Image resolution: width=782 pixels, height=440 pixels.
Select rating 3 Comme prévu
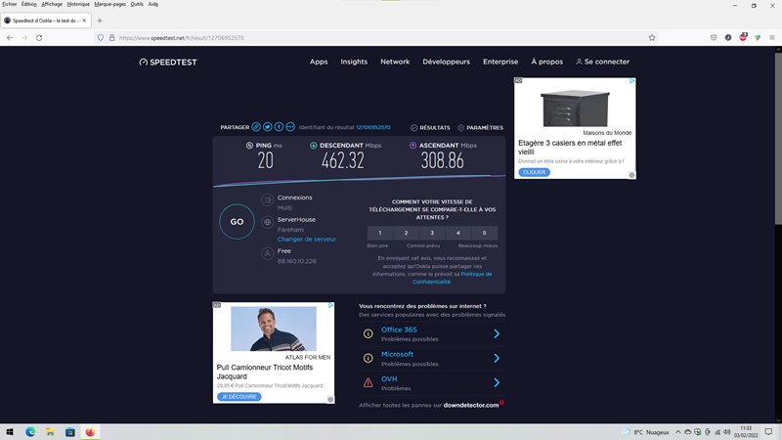tap(432, 233)
